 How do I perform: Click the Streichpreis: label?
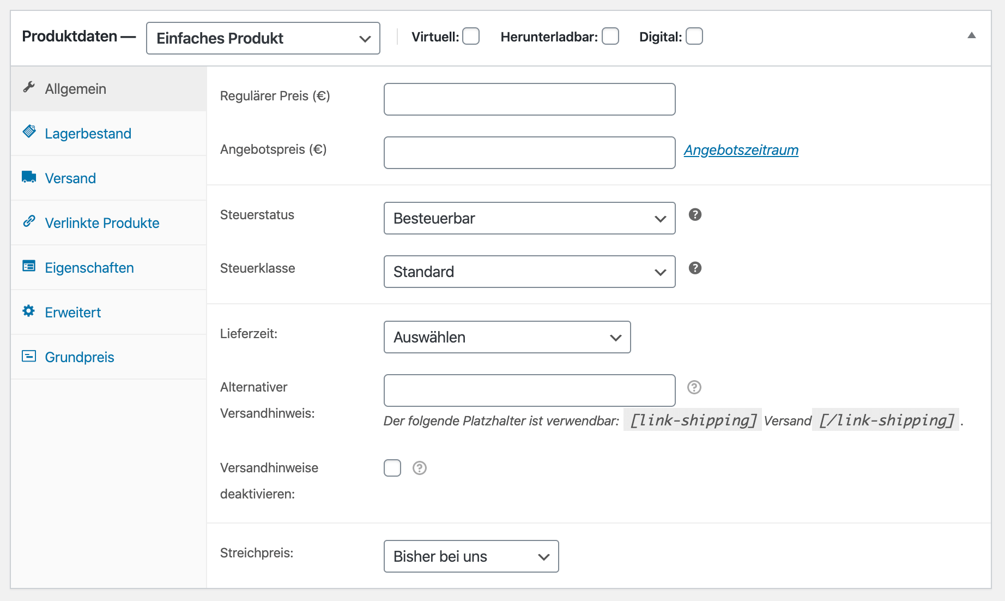(x=257, y=553)
